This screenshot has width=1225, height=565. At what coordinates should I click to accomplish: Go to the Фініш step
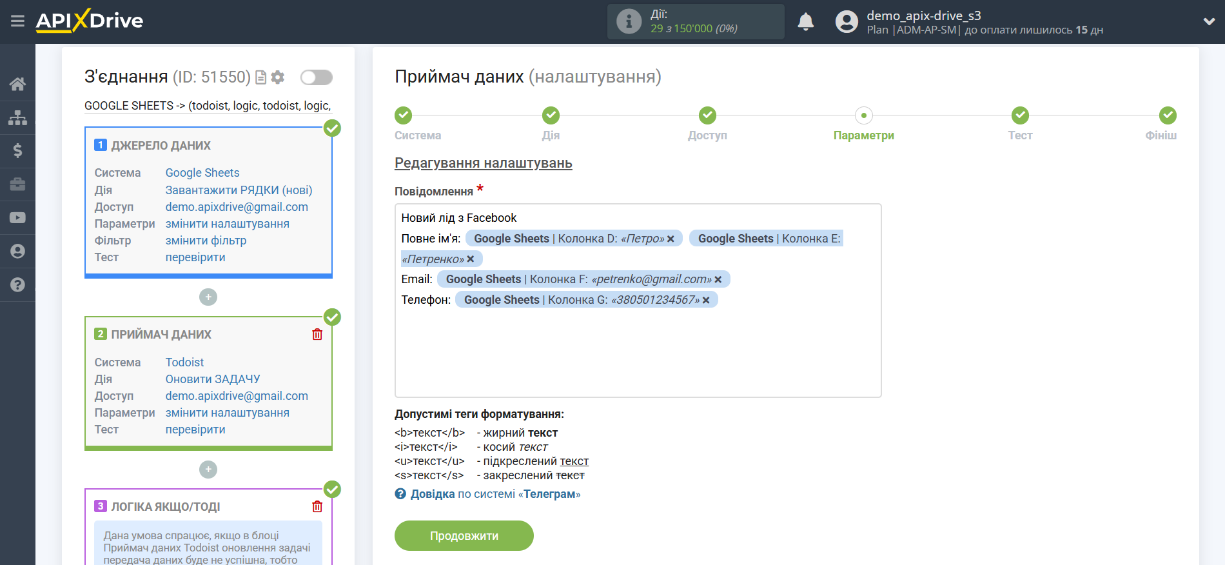(1168, 115)
